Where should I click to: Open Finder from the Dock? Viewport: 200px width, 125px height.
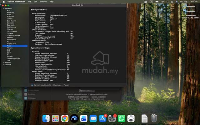click(46, 118)
